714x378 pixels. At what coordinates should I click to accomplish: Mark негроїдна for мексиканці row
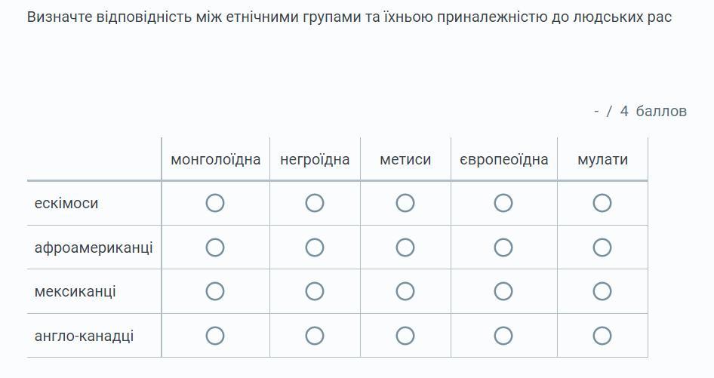(315, 291)
